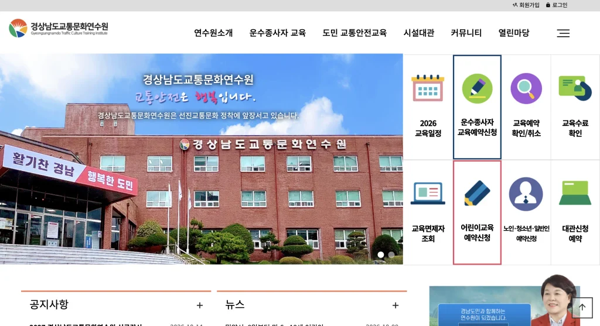The image size is (600, 326).
Task: Click the 운수종사자 교육예약신청 pencil icon
Action: (477, 88)
